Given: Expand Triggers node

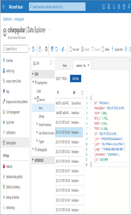Looking at the screenshot, I should coord(37,141).
